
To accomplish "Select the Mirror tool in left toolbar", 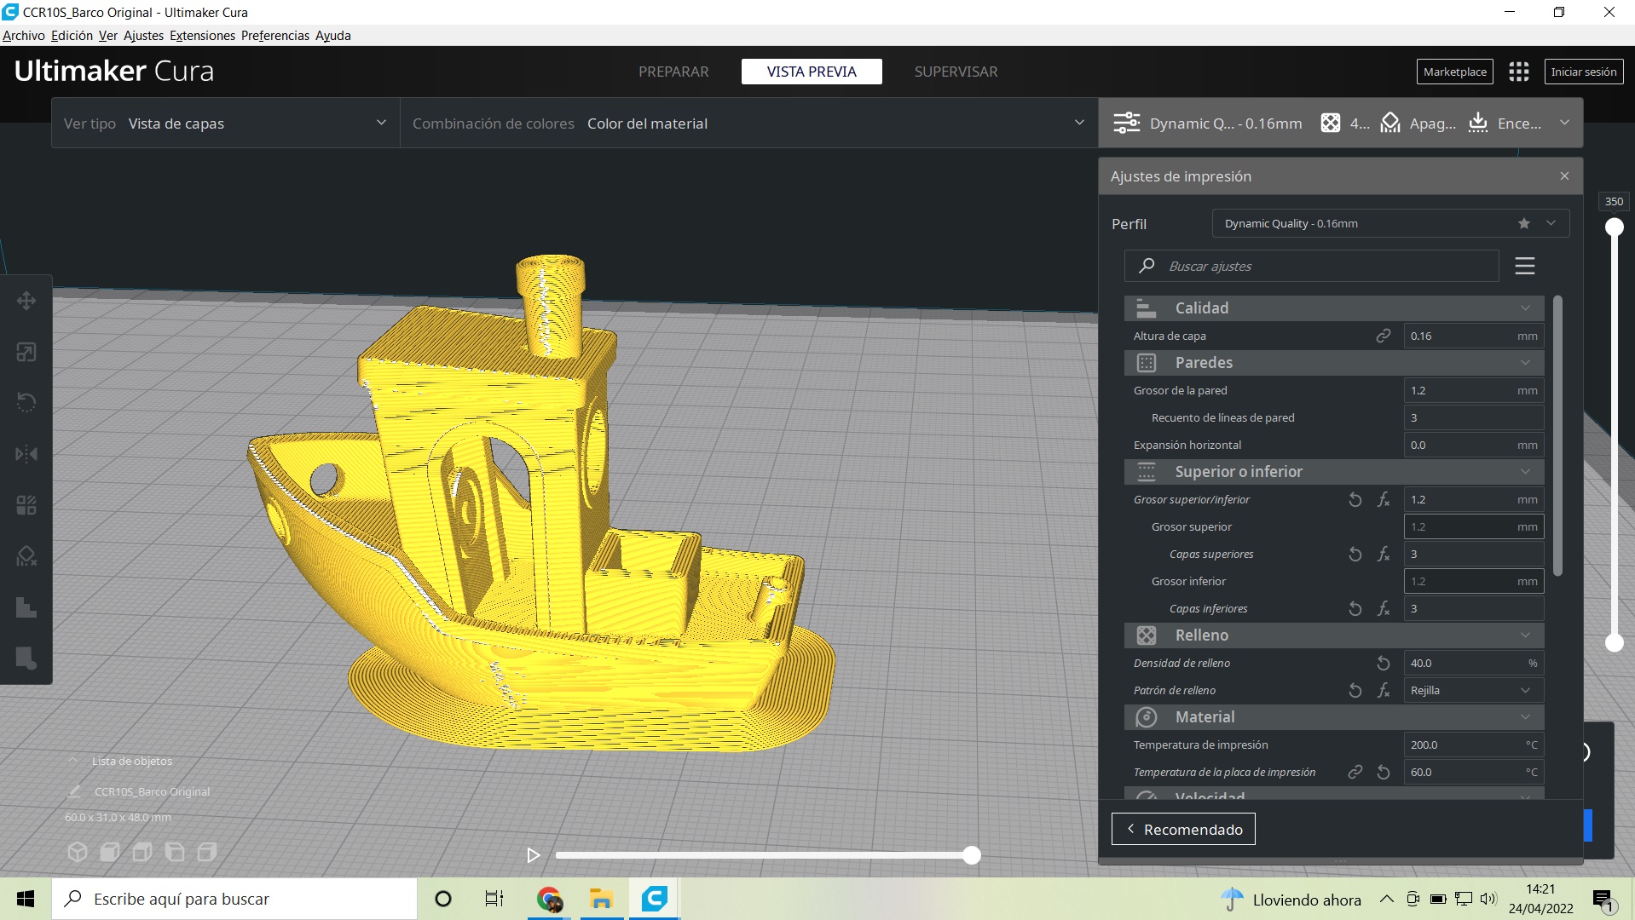I will (x=26, y=454).
